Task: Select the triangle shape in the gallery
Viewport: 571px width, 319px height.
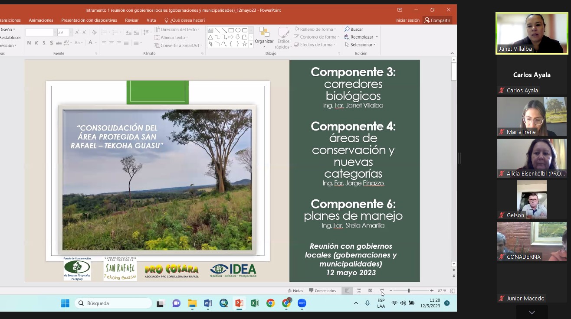Action: coord(210,37)
